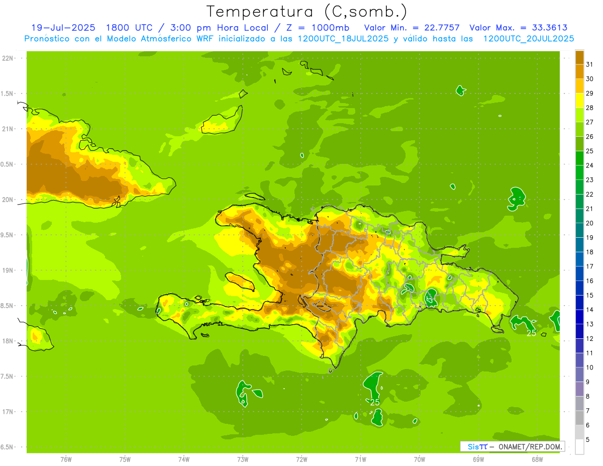Image resolution: width=603 pixels, height=466 pixels.
Task: Click the '20N' latitude axis label
Action: click(x=8, y=200)
